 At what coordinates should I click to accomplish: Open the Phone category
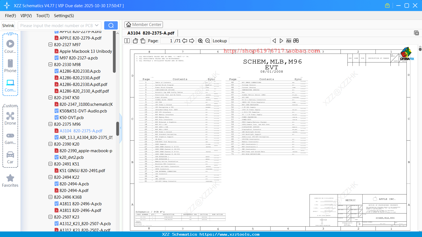tap(10, 66)
